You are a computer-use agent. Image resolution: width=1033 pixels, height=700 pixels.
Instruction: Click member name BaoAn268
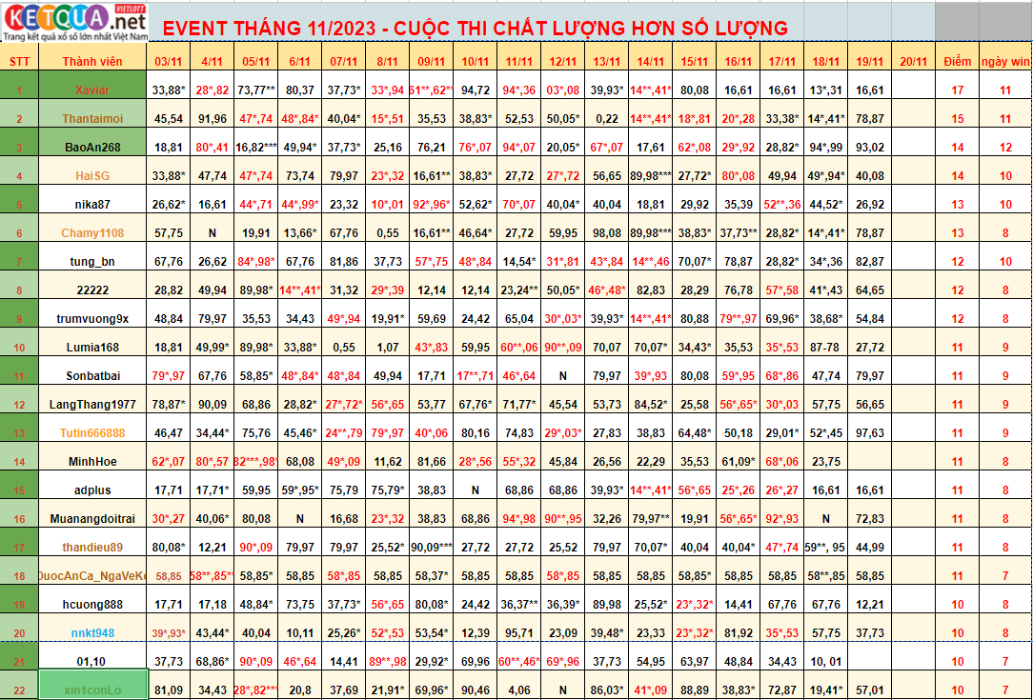click(92, 148)
